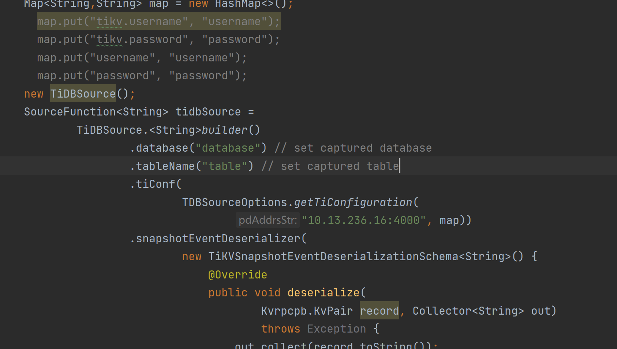Screen dimensions: 617x349
Task: Click the 'HashMap<>' constructor text
Action: [x=244, y=4]
